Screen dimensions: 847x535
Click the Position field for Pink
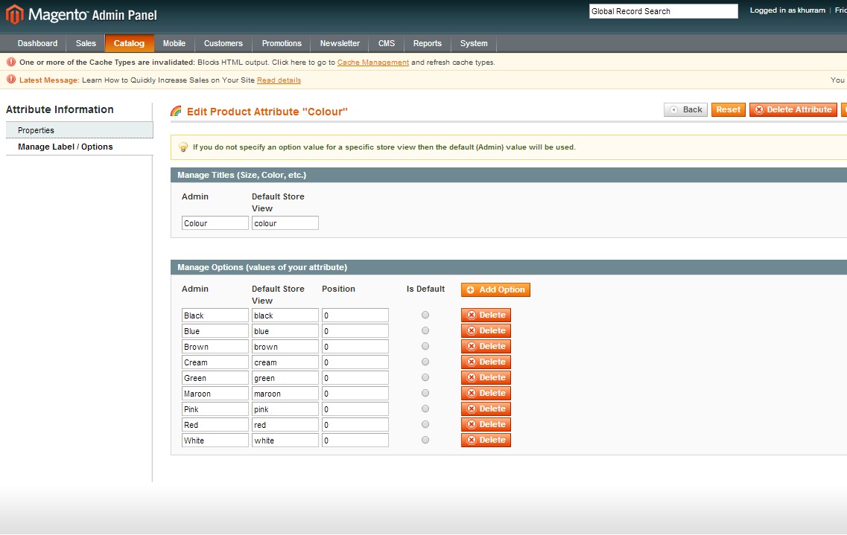tap(355, 409)
